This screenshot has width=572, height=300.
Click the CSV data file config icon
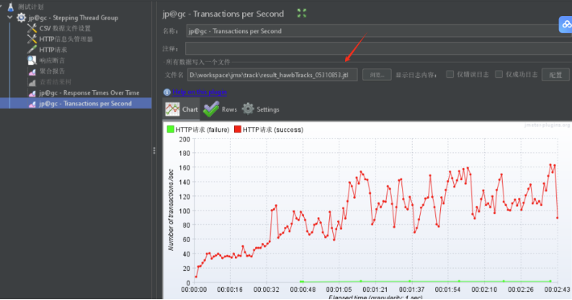point(32,28)
